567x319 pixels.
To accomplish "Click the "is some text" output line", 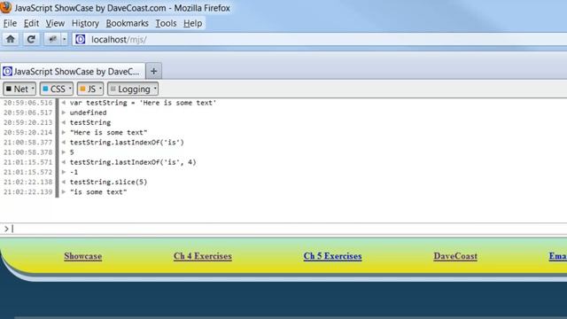I will coord(98,191).
